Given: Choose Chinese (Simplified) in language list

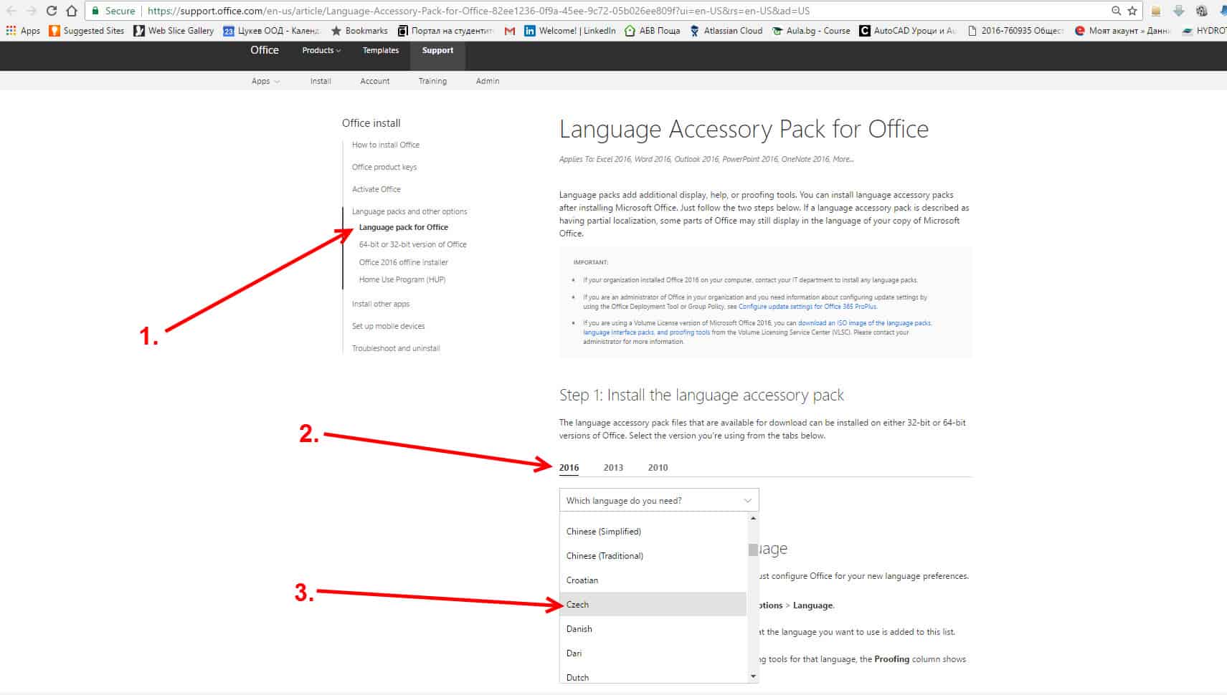Looking at the screenshot, I should click(x=653, y=532).
